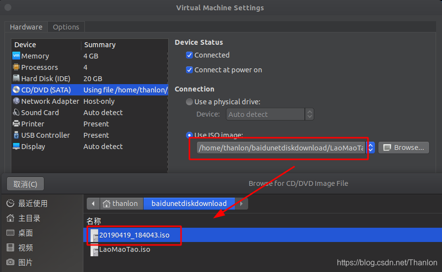This screenshot has height=272, width=442.
Task: Click the Browse... button
Action: point(404,148)
